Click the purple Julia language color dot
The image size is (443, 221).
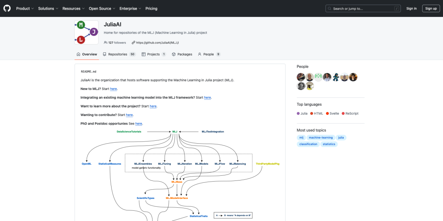[298, 113]
